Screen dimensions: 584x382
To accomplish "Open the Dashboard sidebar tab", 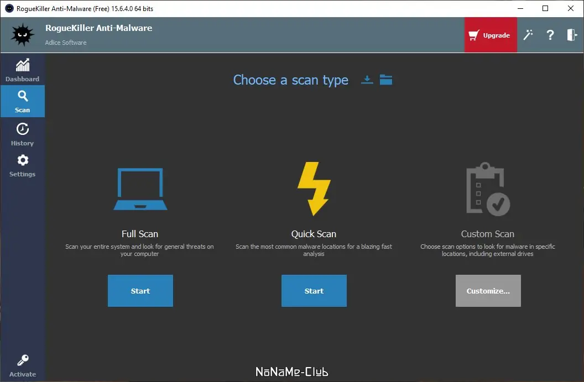I will [22, 70].
